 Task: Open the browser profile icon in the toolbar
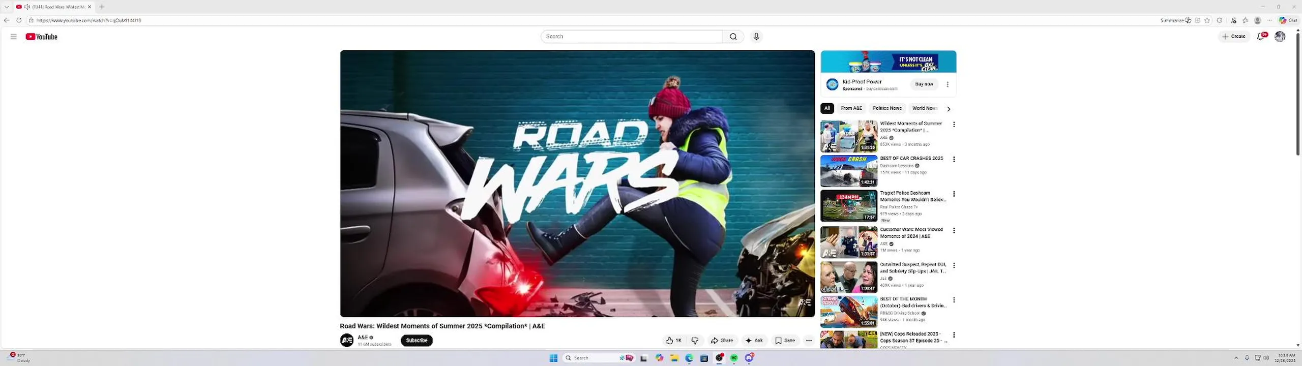coord(1257,20)
